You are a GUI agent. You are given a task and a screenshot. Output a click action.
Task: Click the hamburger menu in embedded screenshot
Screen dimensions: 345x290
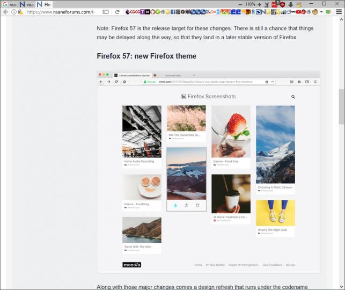point(315,82)
